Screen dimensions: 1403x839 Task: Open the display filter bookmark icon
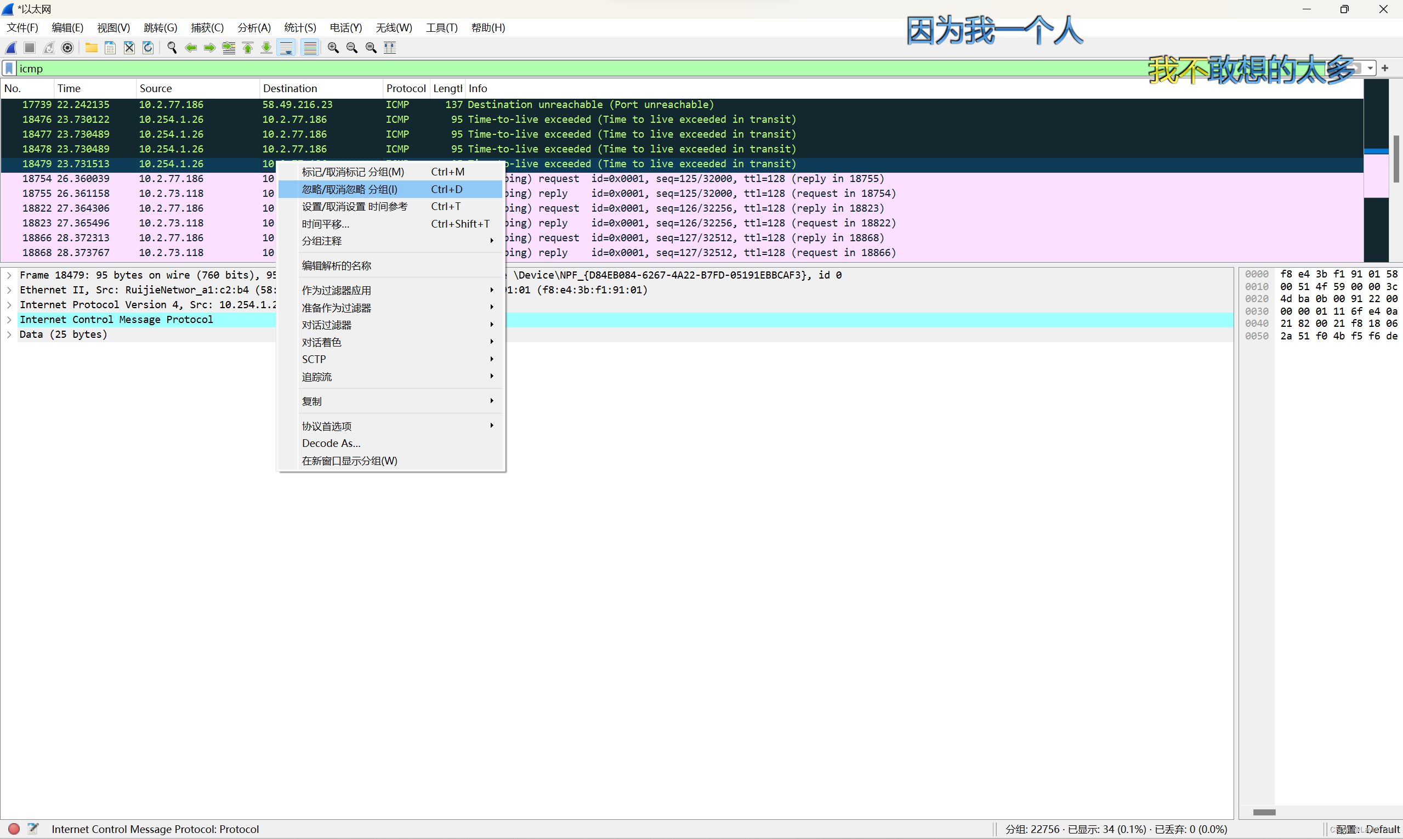[x=9, y=69]
